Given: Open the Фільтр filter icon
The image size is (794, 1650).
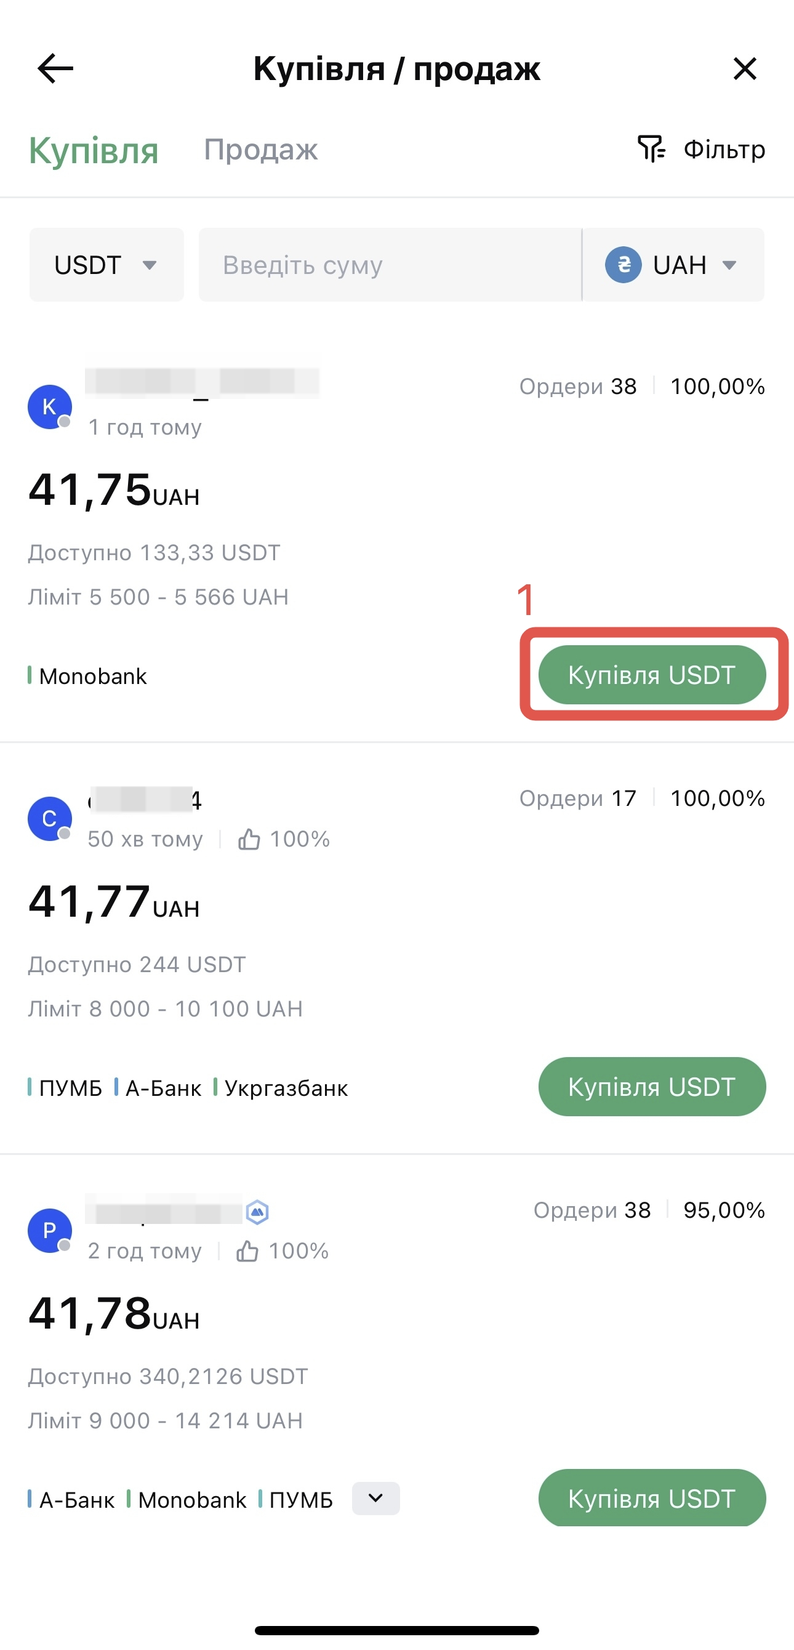Looking at the screenshot, I should click(651, 148).
